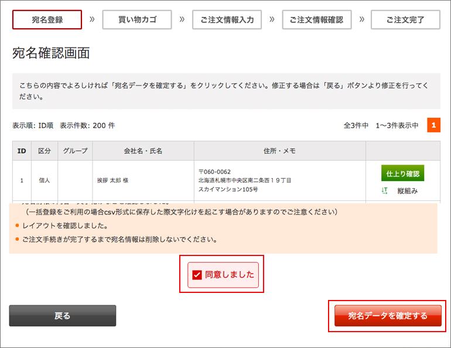Click the 会社名・氏名 column header
The height and width of the screenshot is (348, 451).
pyautogui.click(x=143, y=151)
